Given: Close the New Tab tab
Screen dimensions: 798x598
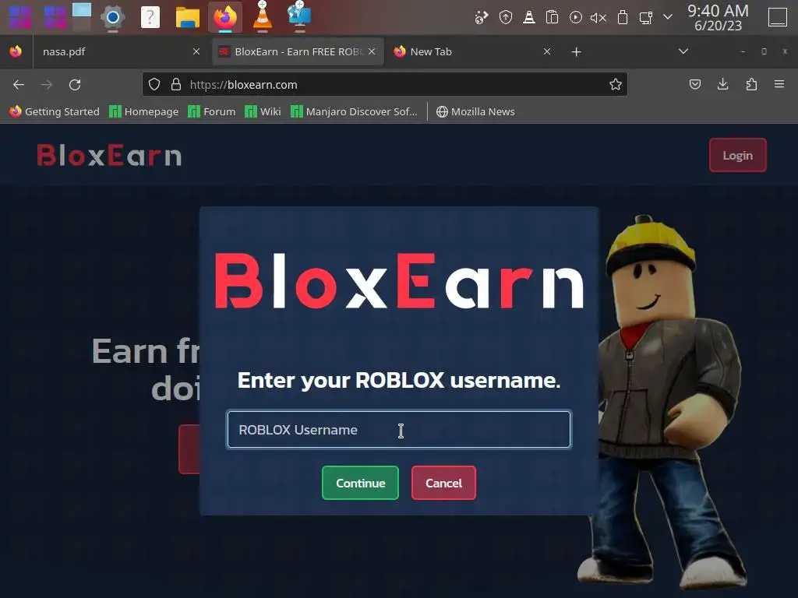Looking at the screenshot, I should 547,51.
